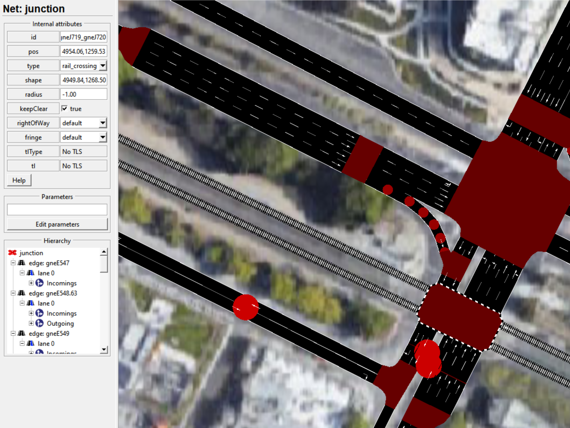Click the lane icon under edge gneE547

click(x=31, y=273)
